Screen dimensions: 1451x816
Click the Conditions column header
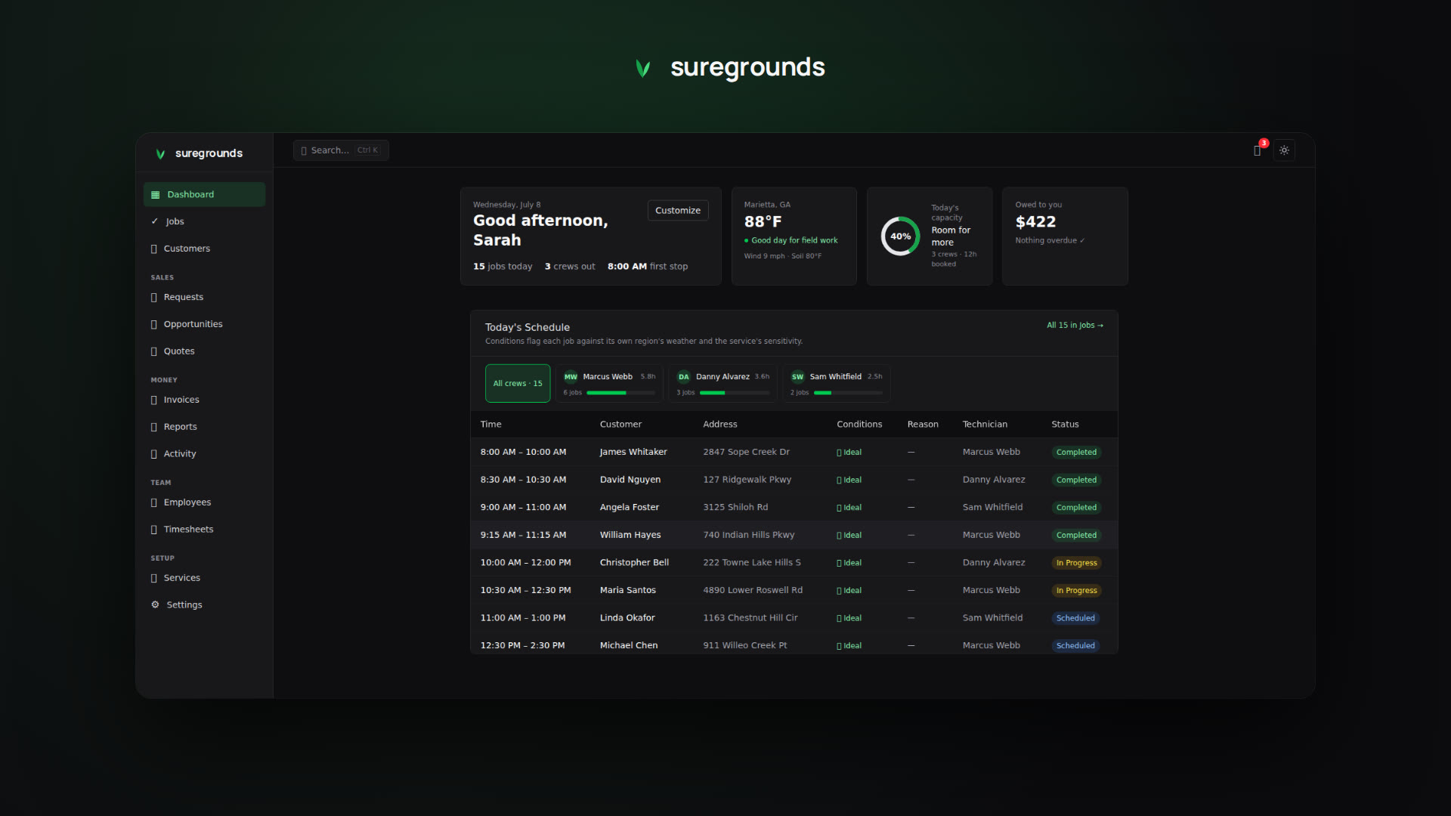tap(859, 425)
